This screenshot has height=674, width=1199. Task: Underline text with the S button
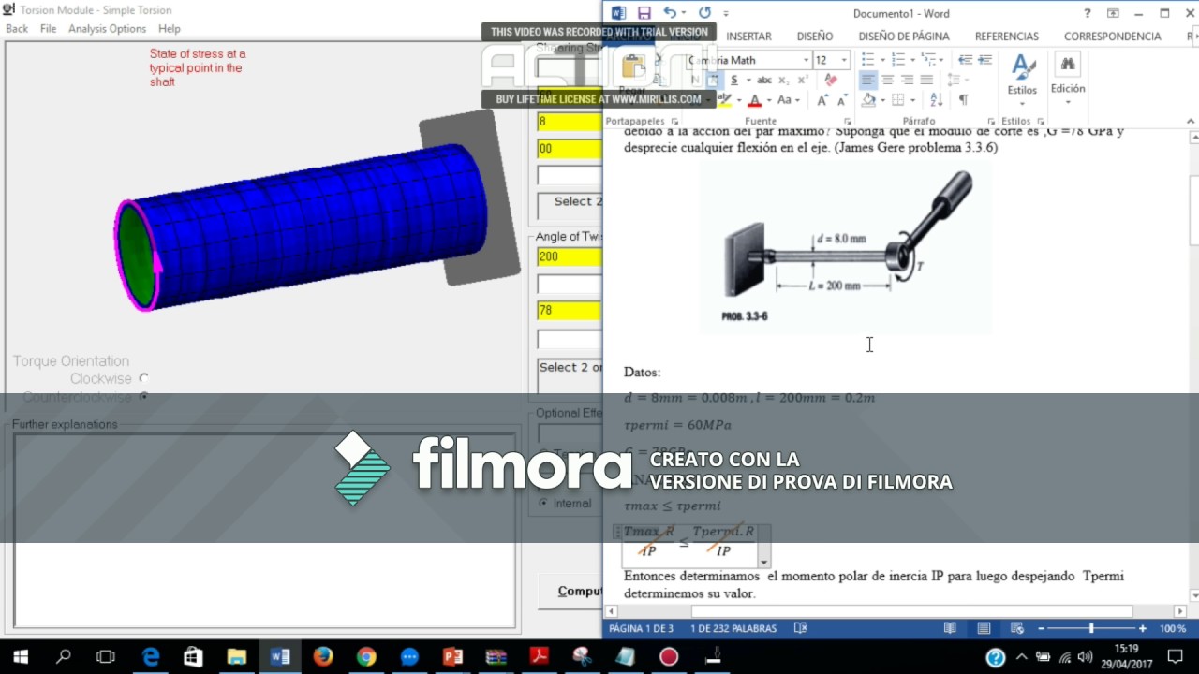[x=734, y=81]
